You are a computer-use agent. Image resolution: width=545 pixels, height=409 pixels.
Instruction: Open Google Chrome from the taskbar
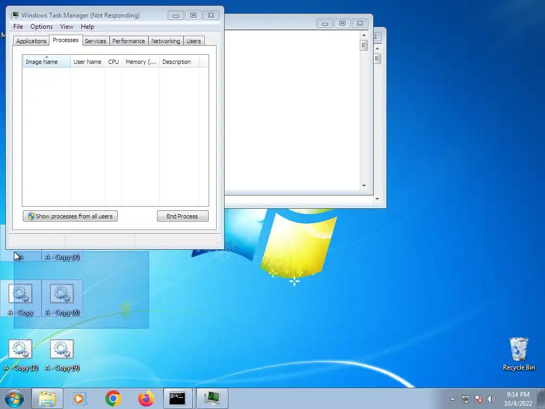point(113,398)
